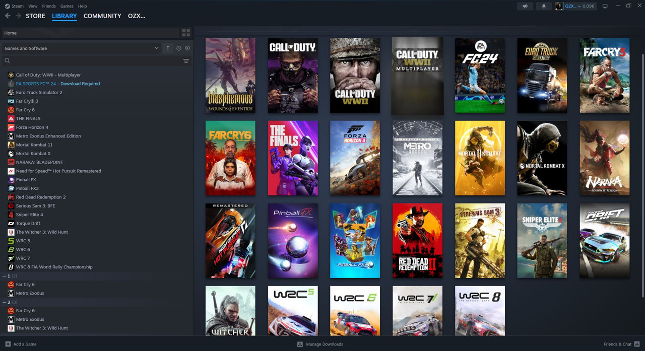645x351 pixels.
Task: Click Red Dead Redemption 2 list icon
Action: tap(11, 197)
